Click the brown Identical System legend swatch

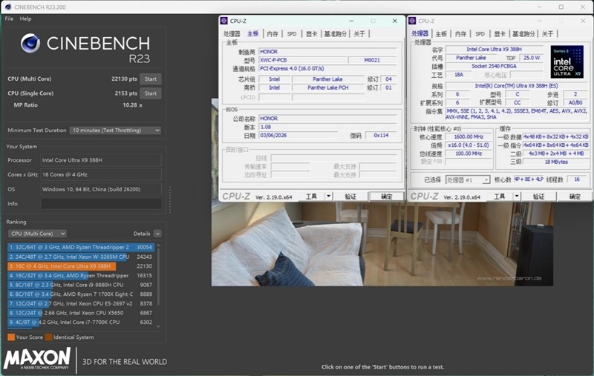pos(48,337)
